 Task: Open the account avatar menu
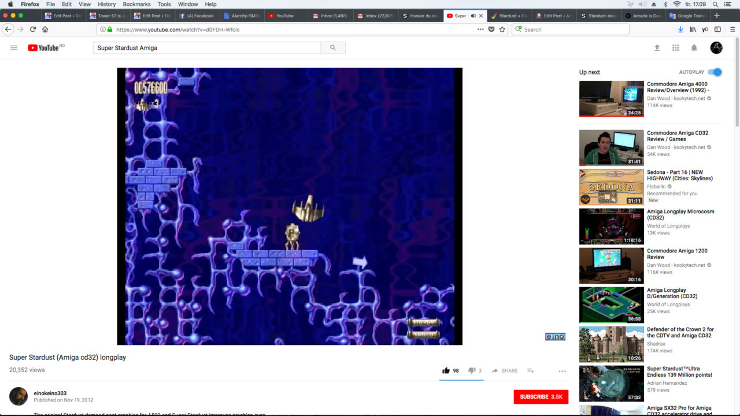coord(716,48)
